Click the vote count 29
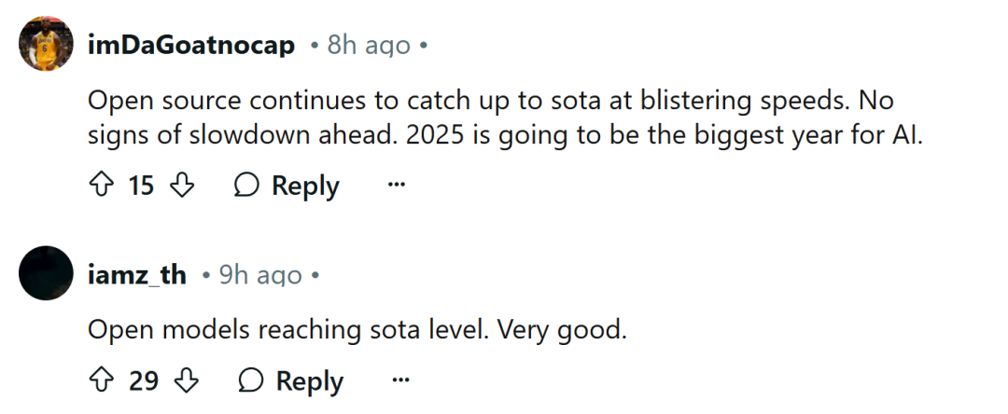The width and height of the screenshot is (1008, 414). click(x=144, y=382)
